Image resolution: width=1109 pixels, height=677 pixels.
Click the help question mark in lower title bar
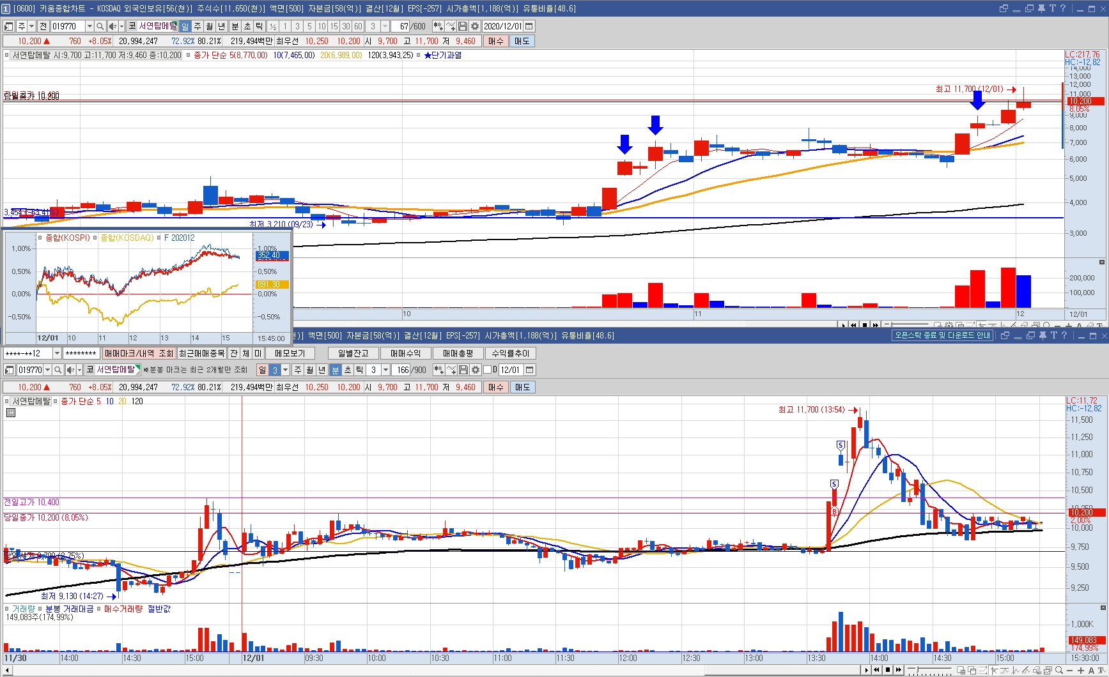point(1064,335)
